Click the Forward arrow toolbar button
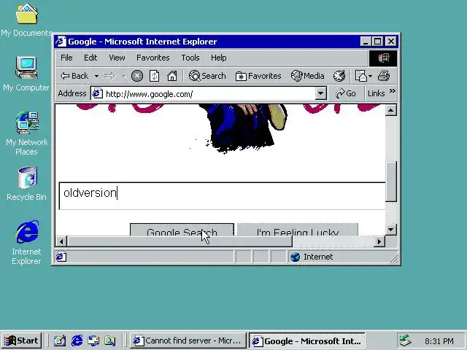This screenshot has width=467, height=350. (x=109, y=76)
